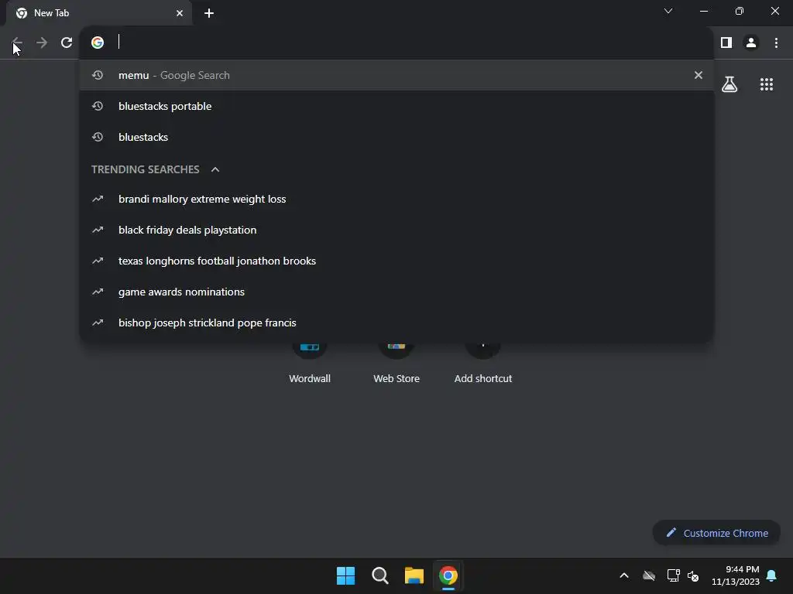The width and height of the screenshot is (793, 594).
Task: Click history icon beside bluestacks
Action: tap(98, 137)
